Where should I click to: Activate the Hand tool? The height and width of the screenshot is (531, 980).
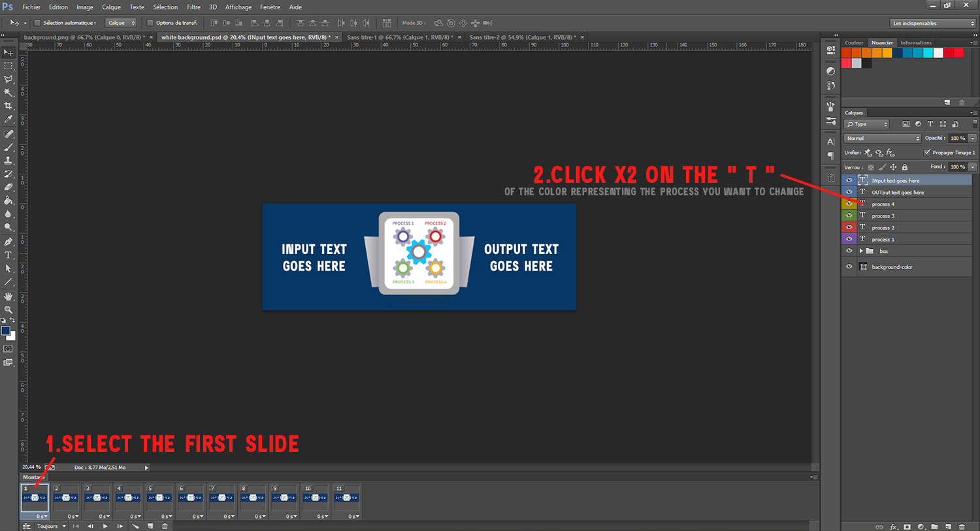(x=8, y=295)
